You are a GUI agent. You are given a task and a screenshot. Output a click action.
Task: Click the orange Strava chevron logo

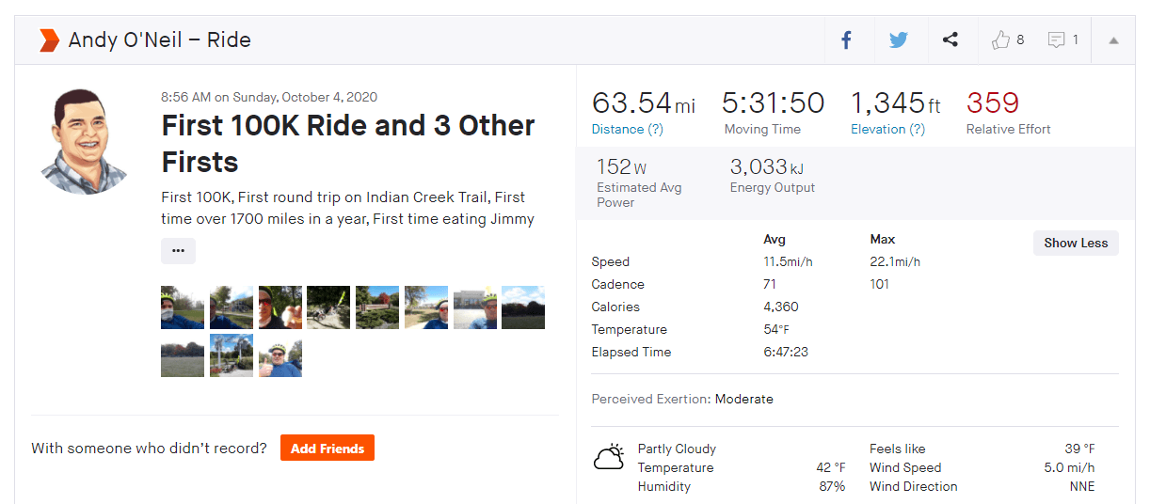coord(49,40)
